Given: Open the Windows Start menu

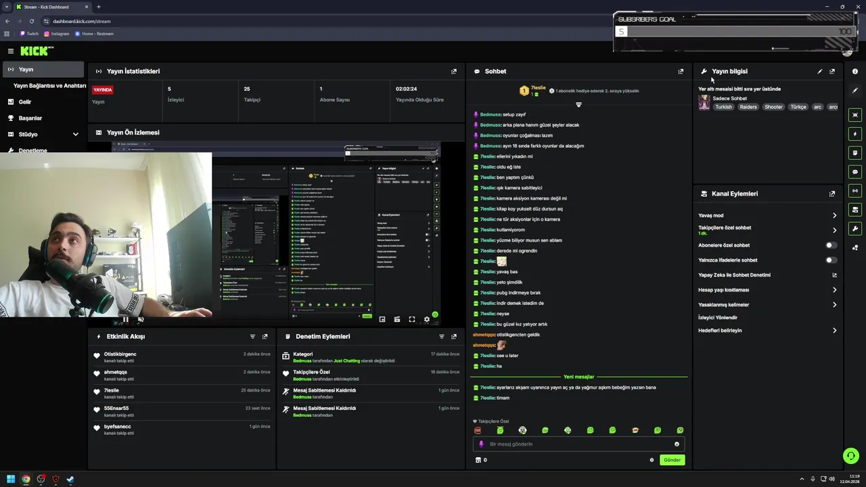Looking at the screenshot, I should pyautogui.click(x=11, y=480).
